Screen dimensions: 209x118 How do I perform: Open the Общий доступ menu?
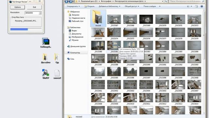pos(132,6)
